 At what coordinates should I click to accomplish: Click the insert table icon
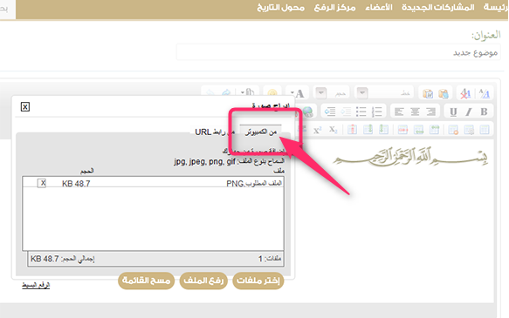point(485,130)
